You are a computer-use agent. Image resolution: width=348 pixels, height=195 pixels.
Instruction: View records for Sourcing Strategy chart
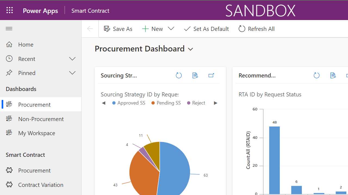pyautogui.click(x=195, y=76)
